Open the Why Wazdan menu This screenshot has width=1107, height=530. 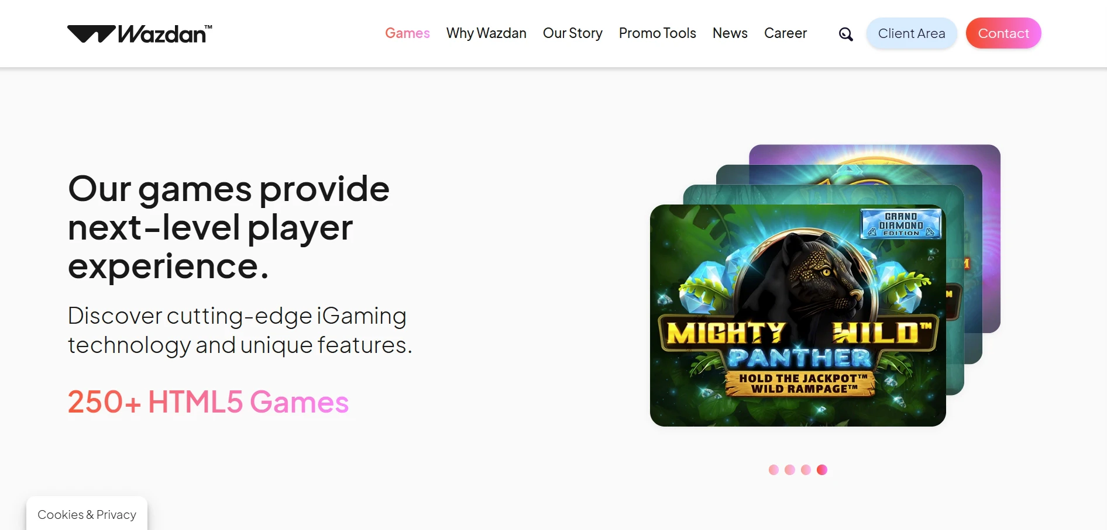tap(486, 33)
